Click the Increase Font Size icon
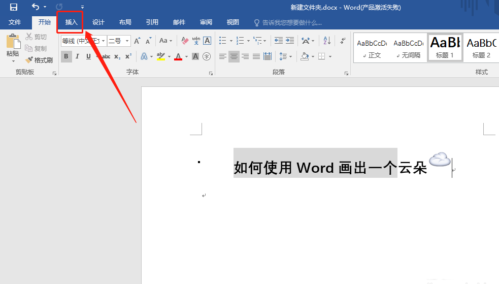The width and height of the screenshot is (499, 284). point(137,41)
